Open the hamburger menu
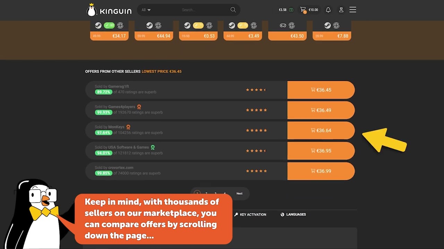The image size is (444, 249). pyautogui.click(x=353, y=10)
